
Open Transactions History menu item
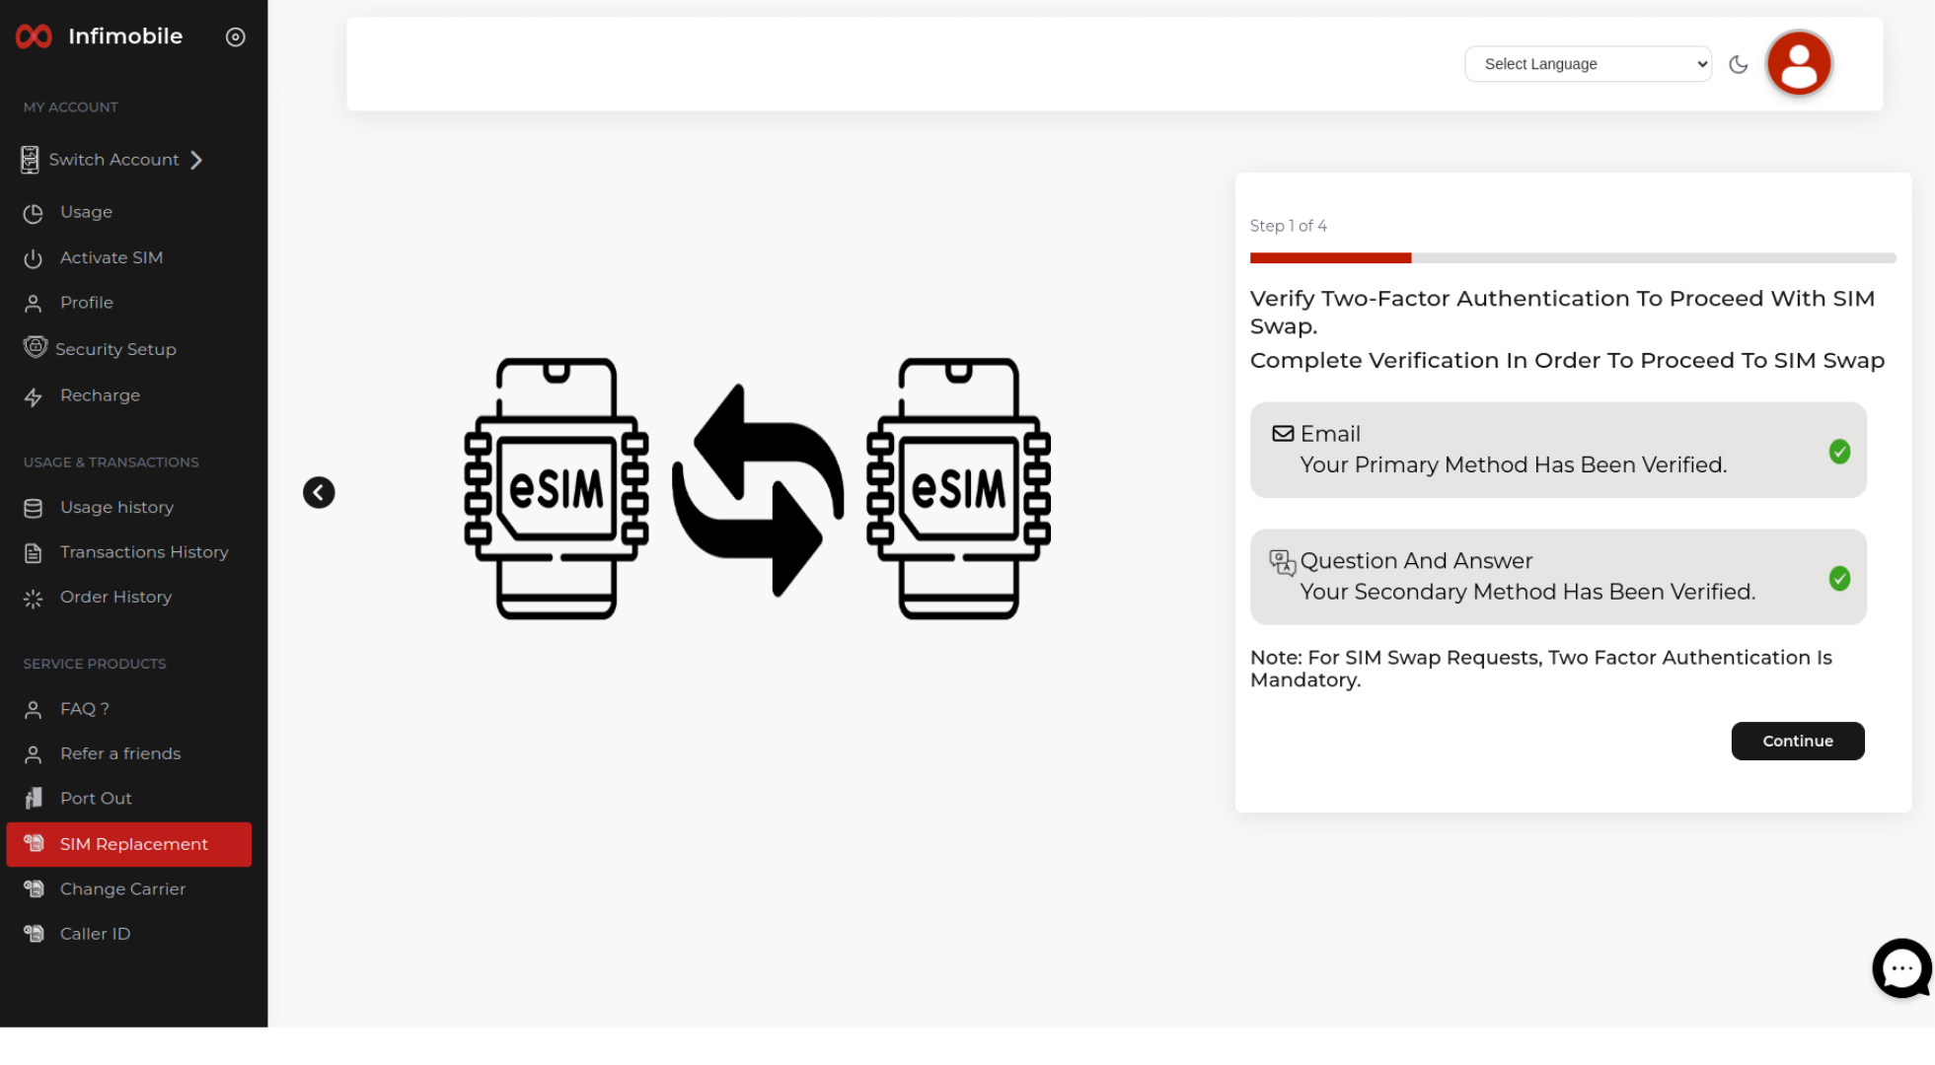coord(143,552)
